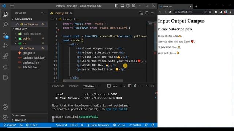
Task: Open editor More Actions ellipsis
Action: 152,13
